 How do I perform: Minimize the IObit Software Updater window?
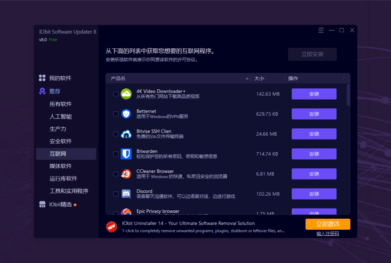tap(331, 30)
